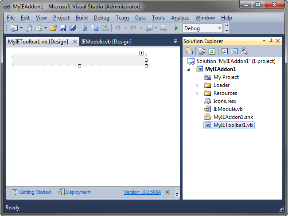Click the View Designer icon in Solution Explorer
The width and height of the screenshot is (288, 216).
tap(234, 51)
